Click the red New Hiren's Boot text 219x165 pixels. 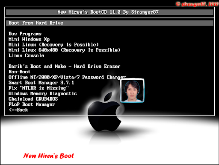[49, 156]
